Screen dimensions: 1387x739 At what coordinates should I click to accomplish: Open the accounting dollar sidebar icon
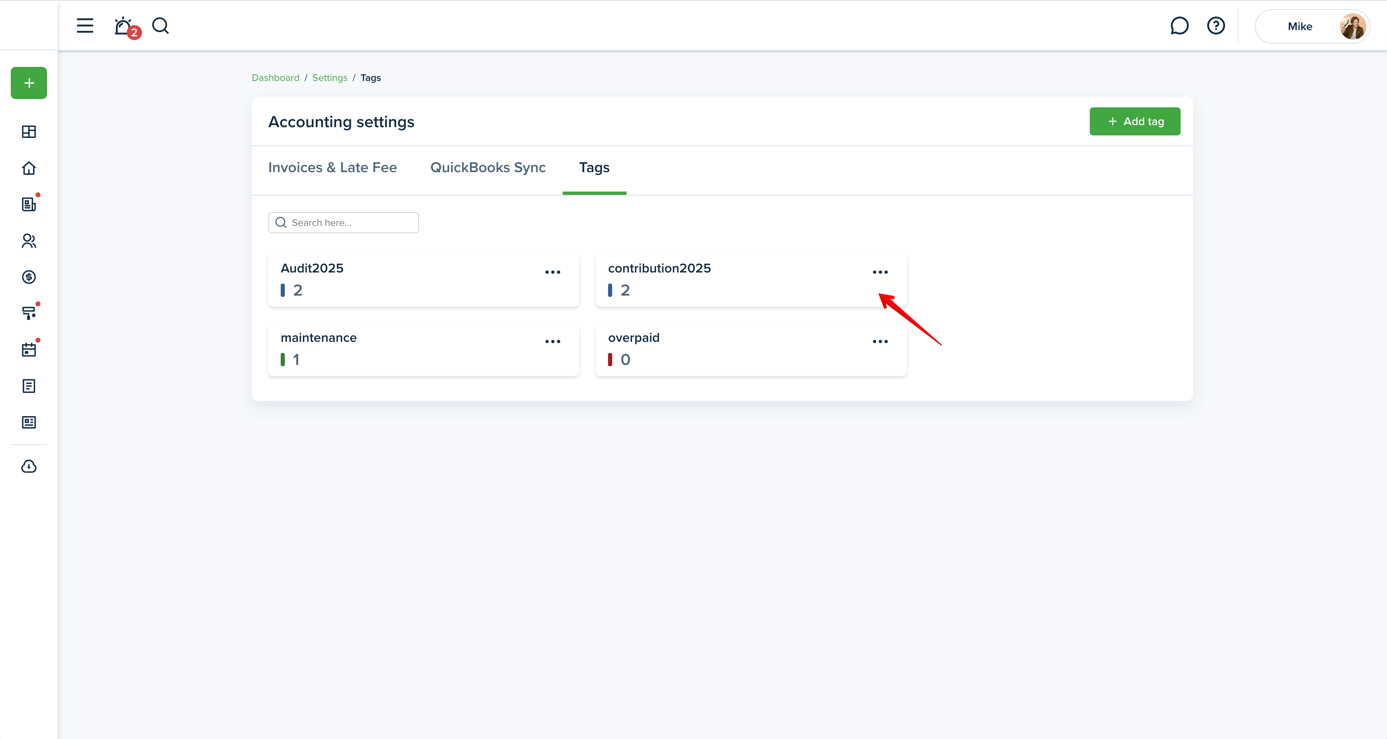pos(29,277)
